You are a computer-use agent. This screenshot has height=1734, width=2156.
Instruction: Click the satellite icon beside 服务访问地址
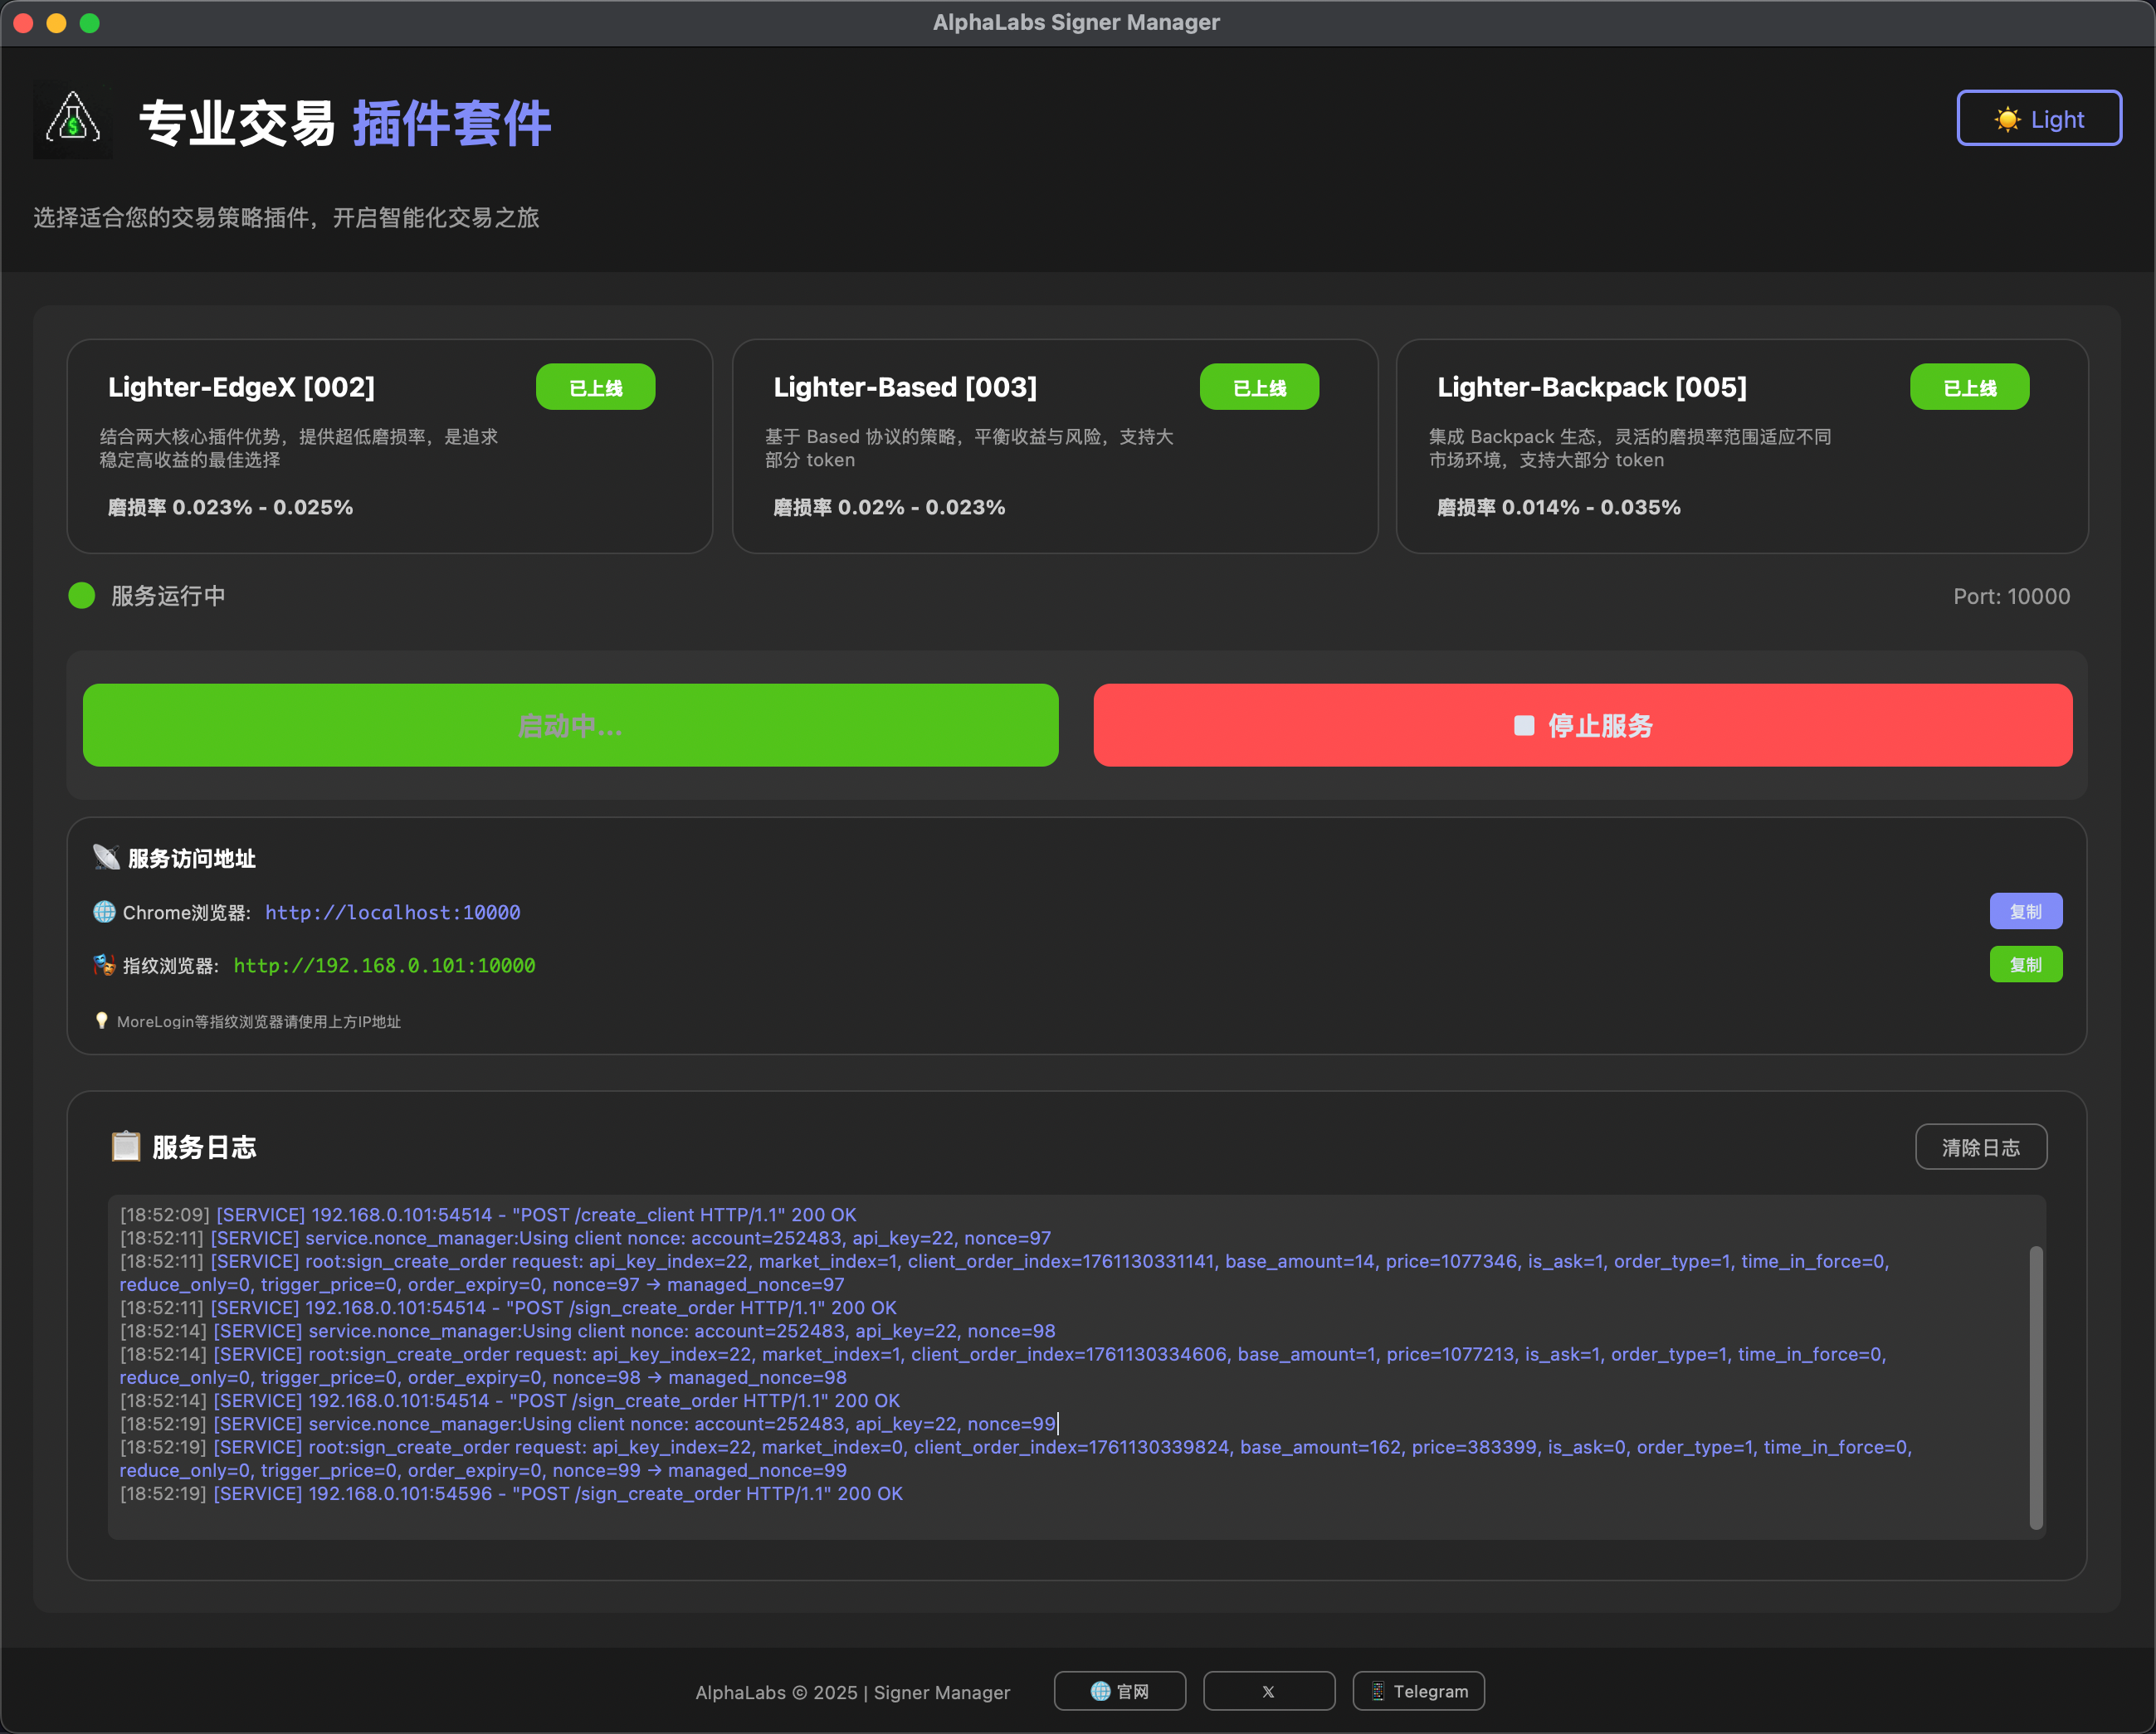tap(106, 858)
